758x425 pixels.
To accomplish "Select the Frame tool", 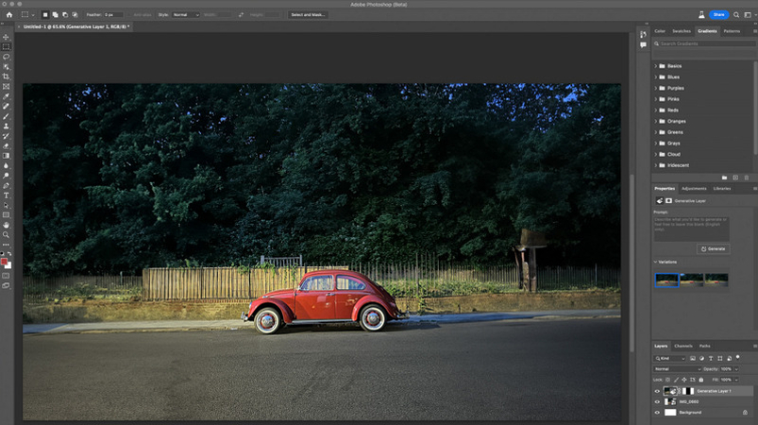I will pyautogui.click(x=6, y=87).
